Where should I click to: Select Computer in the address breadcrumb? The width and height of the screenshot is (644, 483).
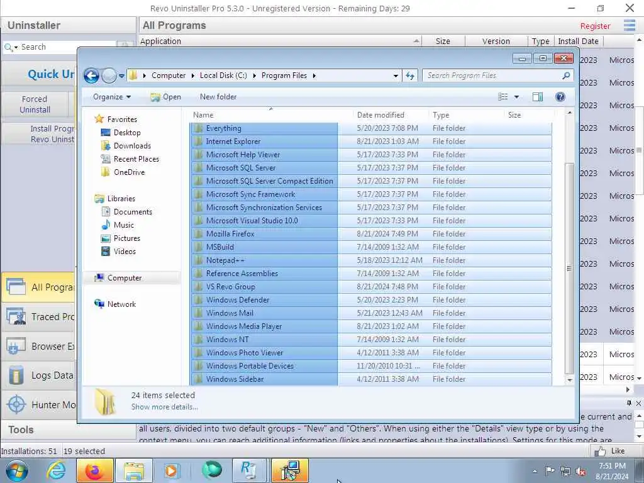(169, 75)
